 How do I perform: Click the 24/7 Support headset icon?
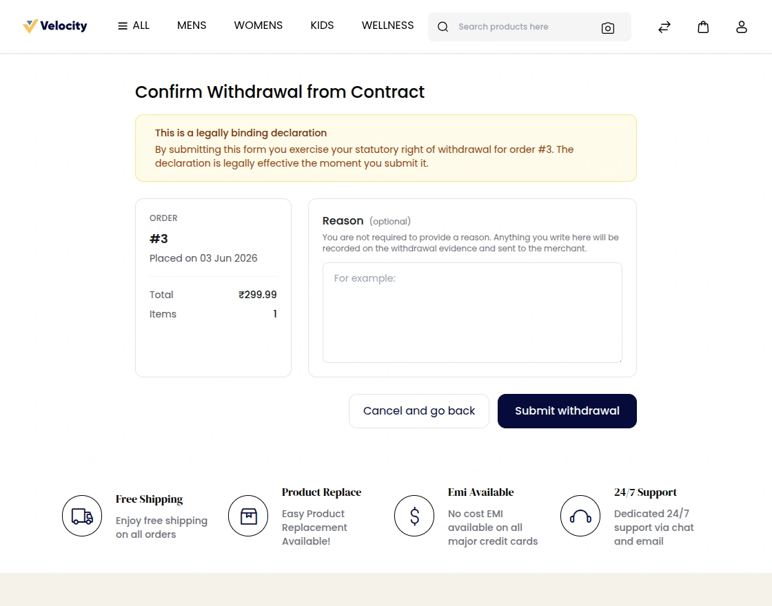pyautogui.click(x=580, y=516)
